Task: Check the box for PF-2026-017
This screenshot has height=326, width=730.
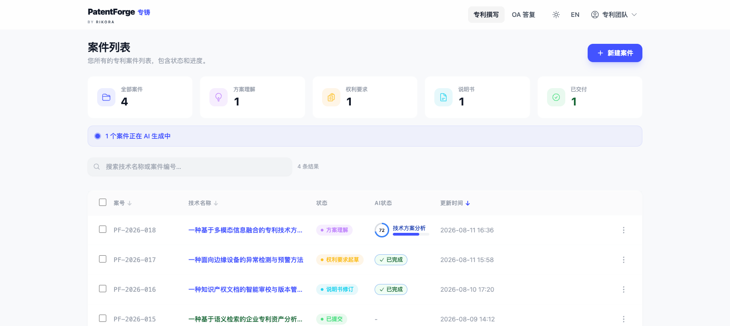Action: (x=103, y=259)
